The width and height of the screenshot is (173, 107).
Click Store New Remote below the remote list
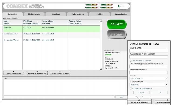(14, 73)
